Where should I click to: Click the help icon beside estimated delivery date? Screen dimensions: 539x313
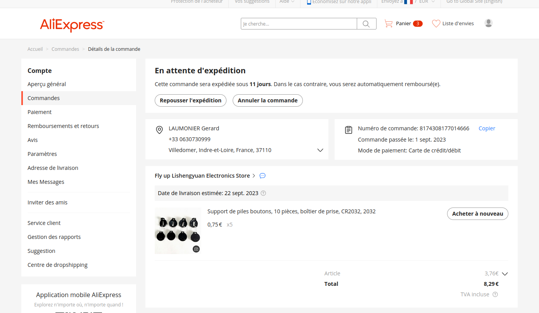tap(263, 193)
